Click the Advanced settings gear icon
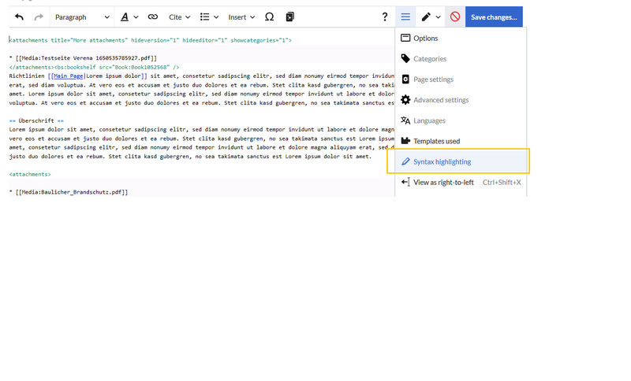The width and height of the screenshot is (631, 381). [x=405, y=99]
